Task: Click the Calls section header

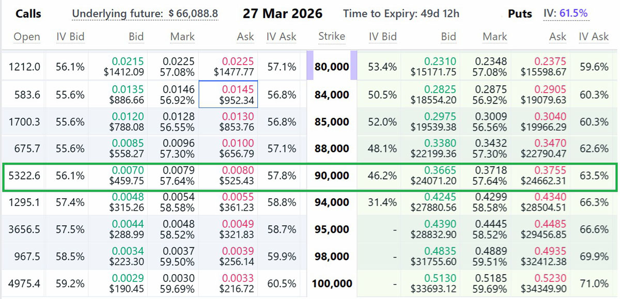Action: tap(28, 14)
